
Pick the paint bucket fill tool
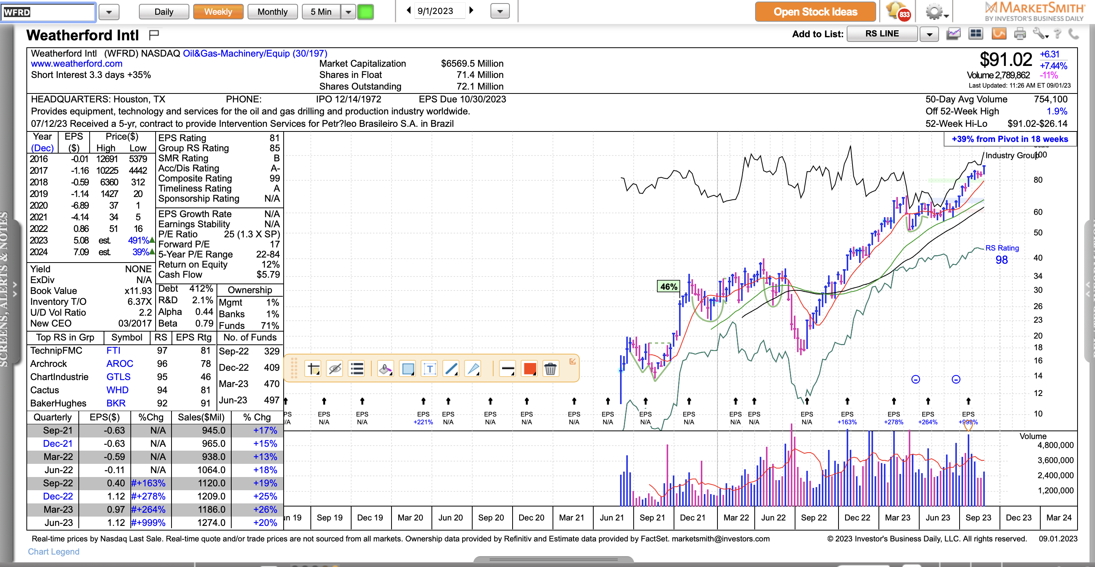coord(385,369)
